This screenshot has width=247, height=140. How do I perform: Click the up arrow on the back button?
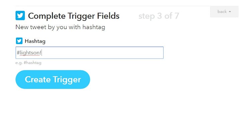[x=230, y=12]
